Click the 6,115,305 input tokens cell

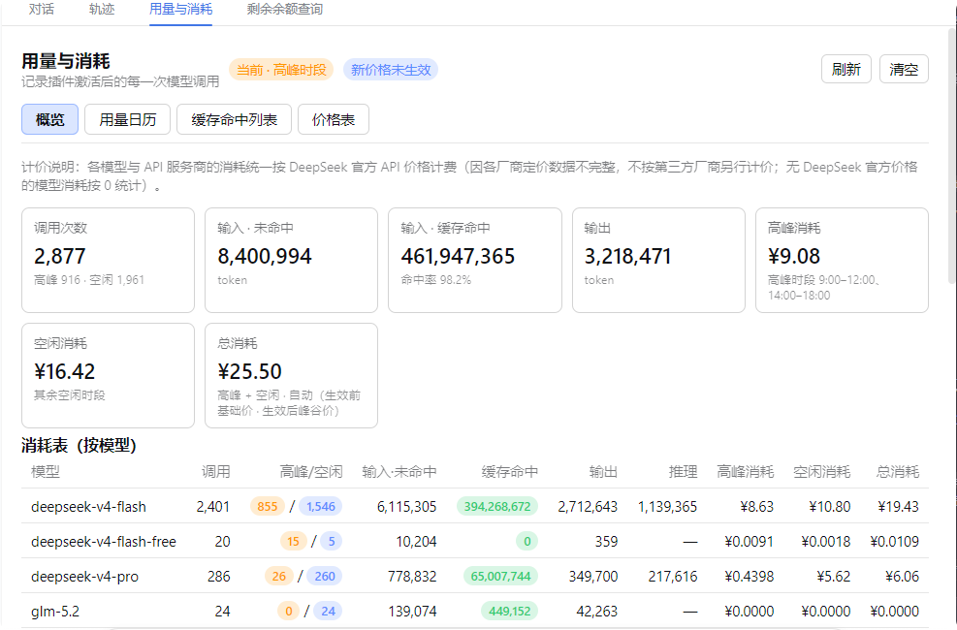click(x=406, y=507)
